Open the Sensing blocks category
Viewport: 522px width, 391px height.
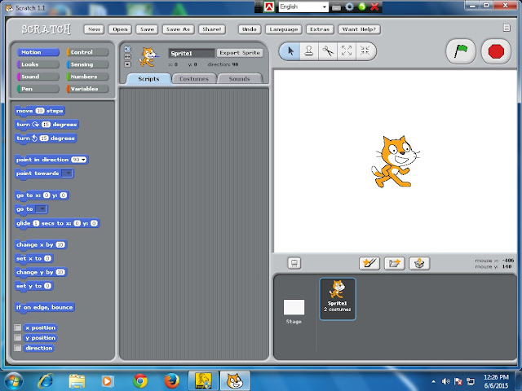pyautogui.click(x=87, y=64)
